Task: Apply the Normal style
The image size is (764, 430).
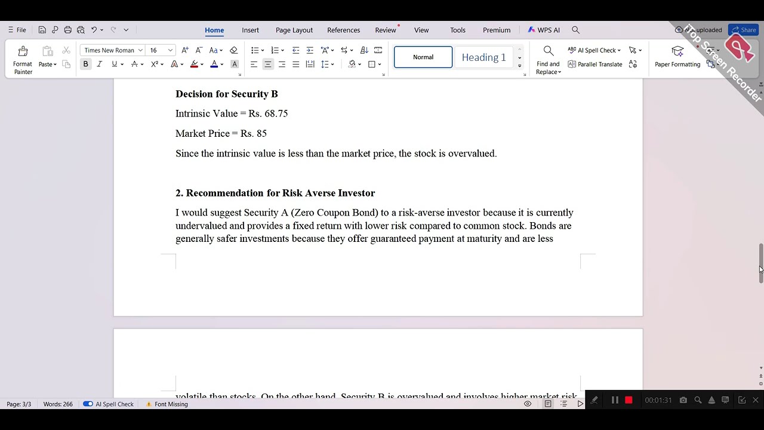Action: click(x=423, y=57)
